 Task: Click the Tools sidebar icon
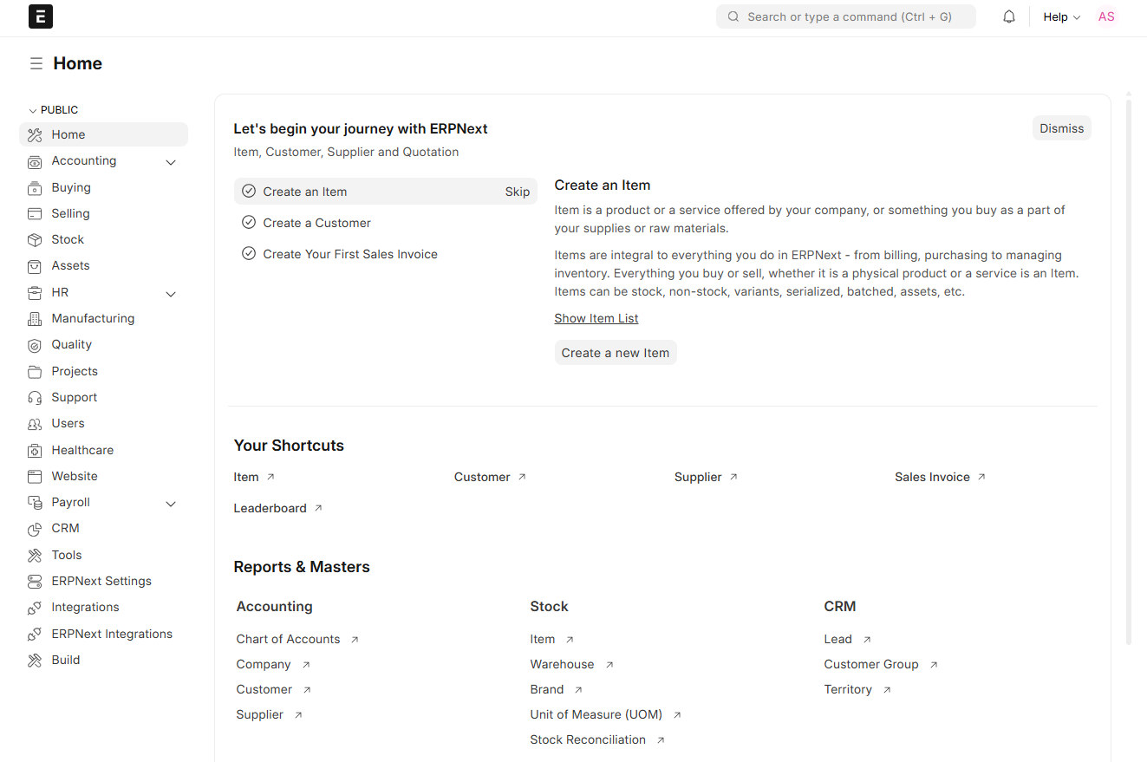35,556
